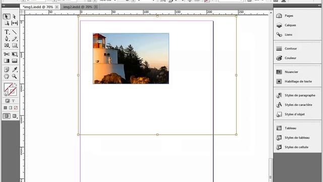Image resolution: width=323 pixels, height=182 pixels.
Task: Select the Zoom magnifier tool
Action: pyautogui.click(x=14, y=76)
